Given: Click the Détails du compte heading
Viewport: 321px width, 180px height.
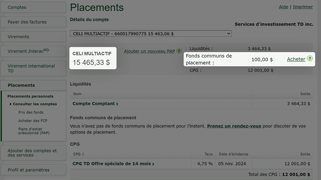Looking at the screenshot, I should coord(89,20).
